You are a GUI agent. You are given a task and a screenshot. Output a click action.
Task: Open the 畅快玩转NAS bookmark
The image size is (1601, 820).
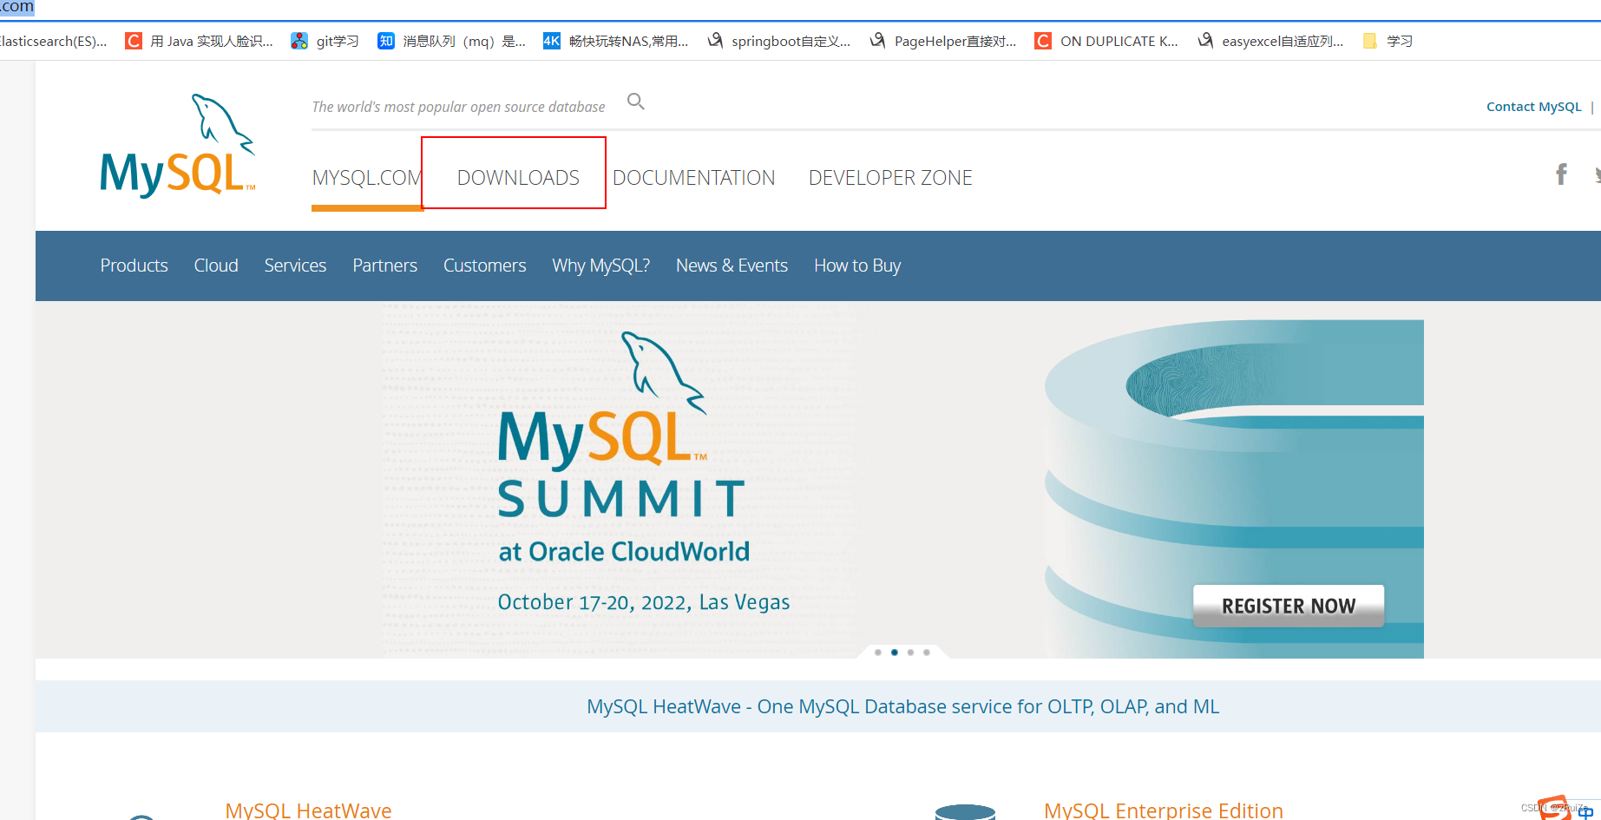click(616, 41)
